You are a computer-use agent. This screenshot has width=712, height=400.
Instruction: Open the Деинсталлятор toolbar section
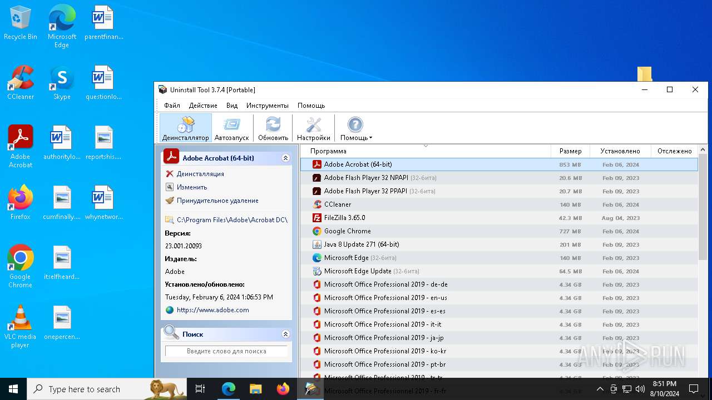coord(186,128)
